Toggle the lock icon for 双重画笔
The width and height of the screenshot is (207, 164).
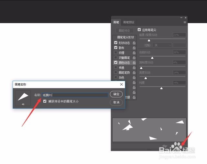(134, 58)
